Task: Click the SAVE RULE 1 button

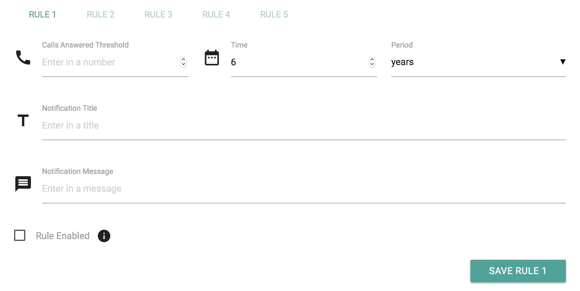Action: point(518,271)
